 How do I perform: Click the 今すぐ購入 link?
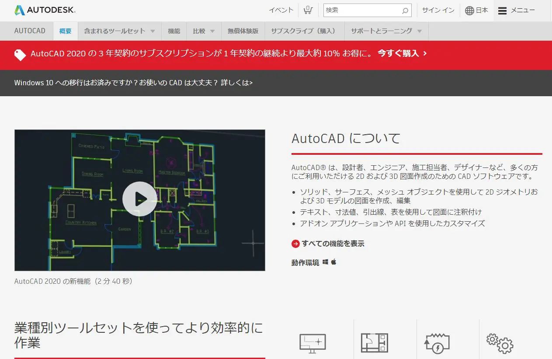pyautogui.click(x=402, y=54)
